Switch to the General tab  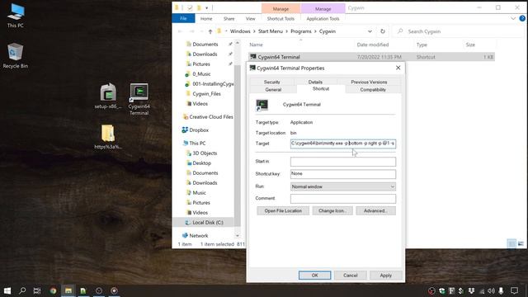pos(273,90)
